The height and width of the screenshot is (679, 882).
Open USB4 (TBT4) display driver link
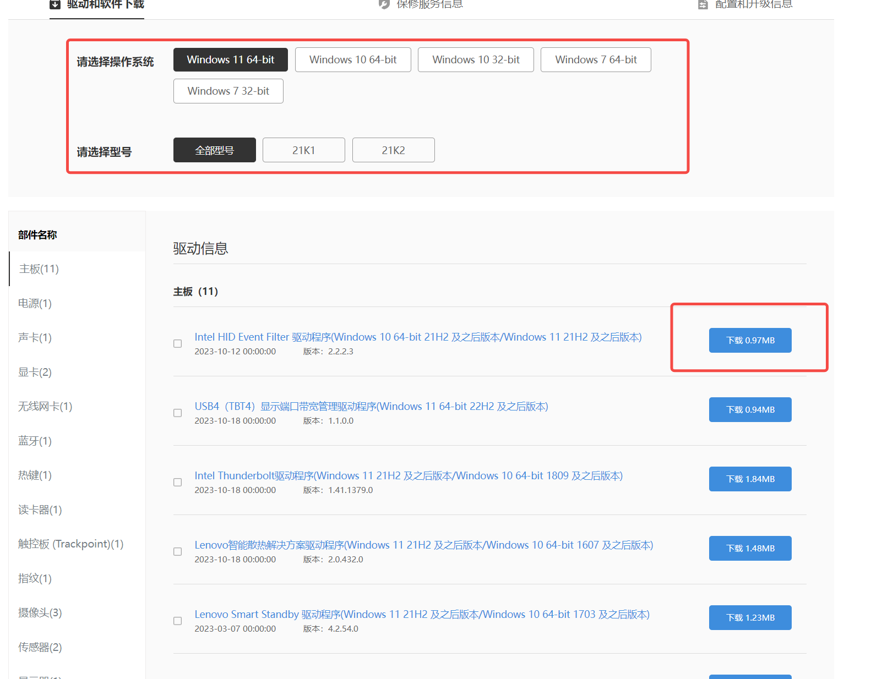click(371, 406)
